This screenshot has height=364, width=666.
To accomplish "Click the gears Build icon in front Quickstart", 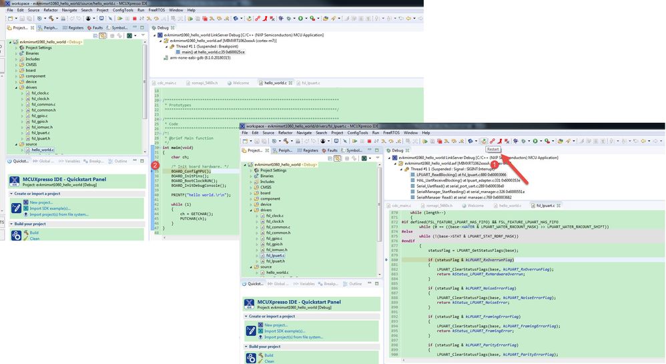I will (x=251, y=358).
